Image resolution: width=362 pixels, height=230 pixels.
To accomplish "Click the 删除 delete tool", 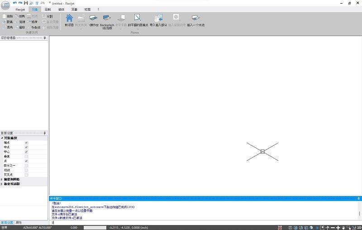I will coord(8,16).
